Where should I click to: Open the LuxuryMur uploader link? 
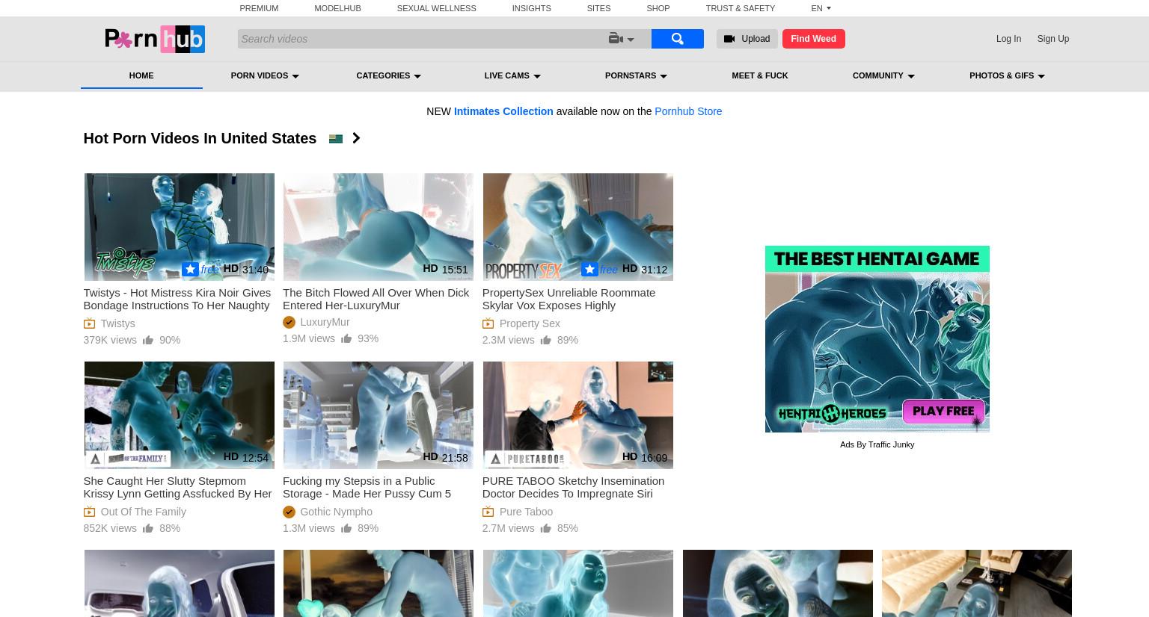coord(325,322)
